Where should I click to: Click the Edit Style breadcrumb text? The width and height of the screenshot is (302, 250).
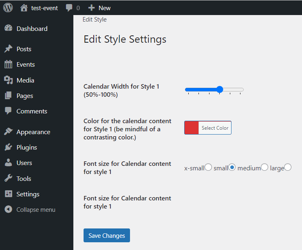(95, 20)
